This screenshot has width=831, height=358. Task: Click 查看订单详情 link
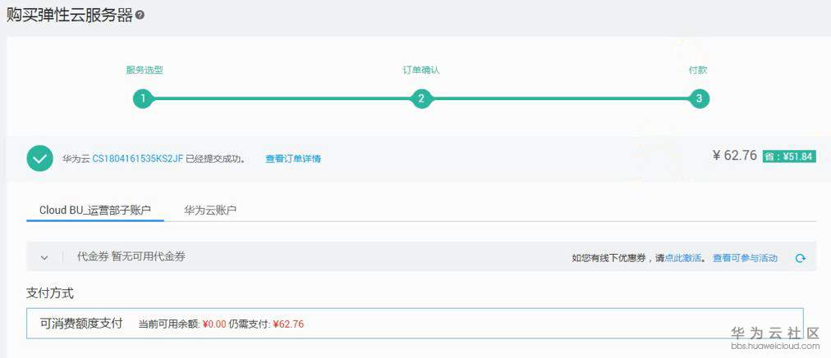292,158
